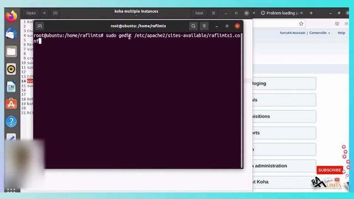
Task: Click the red SUBSCRIBE button
Action: tap(330, 170)
